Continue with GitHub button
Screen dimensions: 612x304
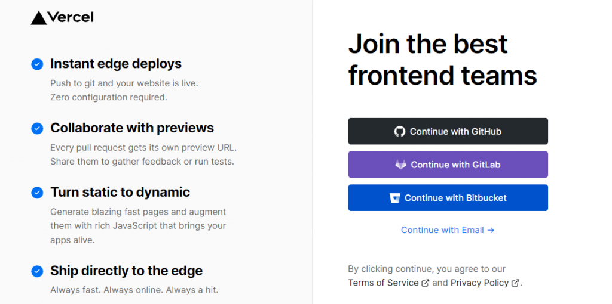448,131
